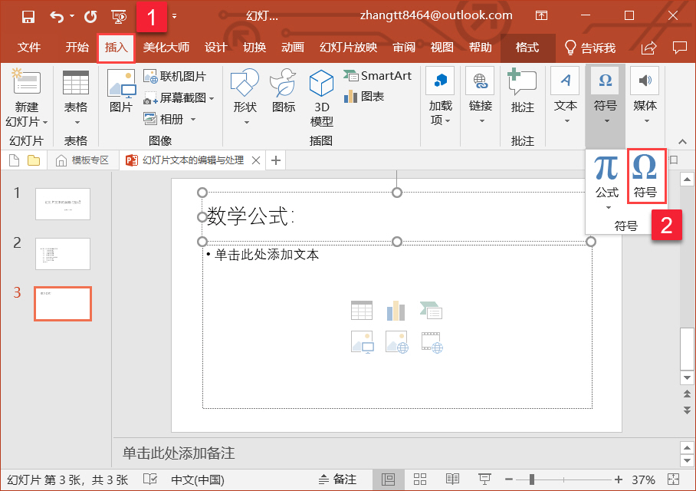
Task: Open the 设计 ribbon tab
Action: tap(216, 48)
